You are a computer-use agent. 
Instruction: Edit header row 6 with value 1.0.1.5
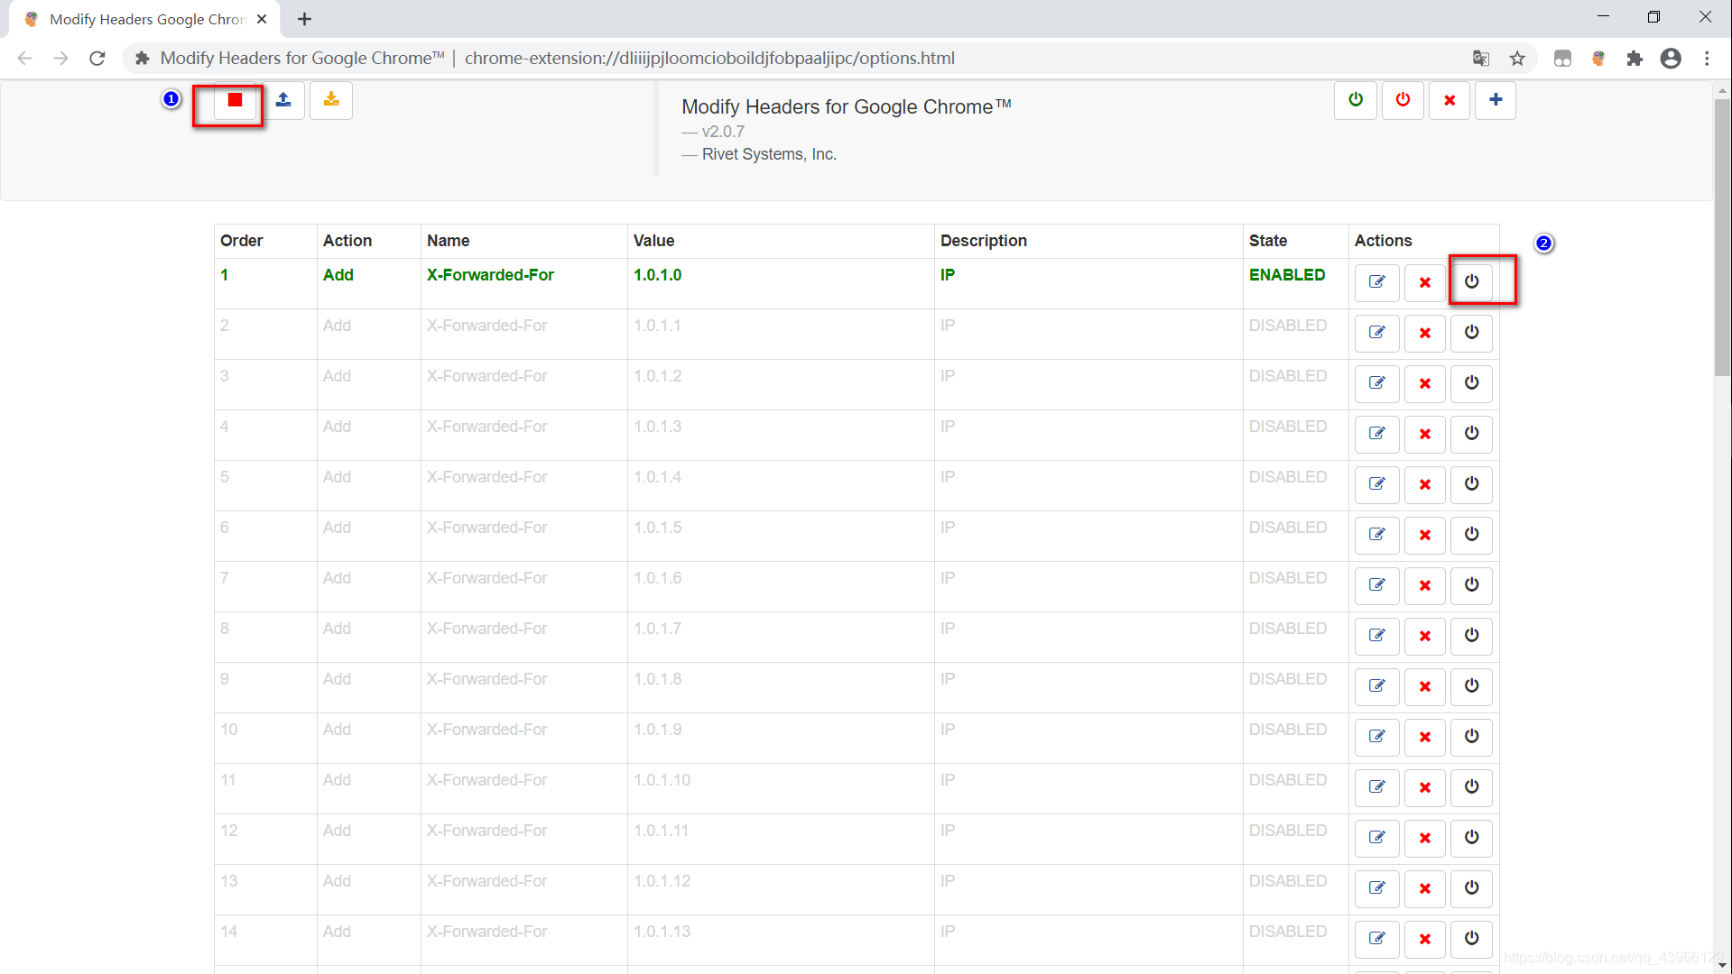coord(1377,535)
